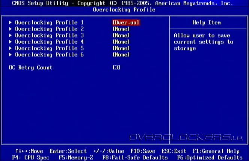Click the F10:Save hint

coord(143,151)
